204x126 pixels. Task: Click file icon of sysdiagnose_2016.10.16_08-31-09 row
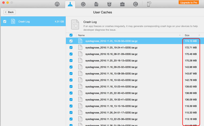(x=80, y=54)
